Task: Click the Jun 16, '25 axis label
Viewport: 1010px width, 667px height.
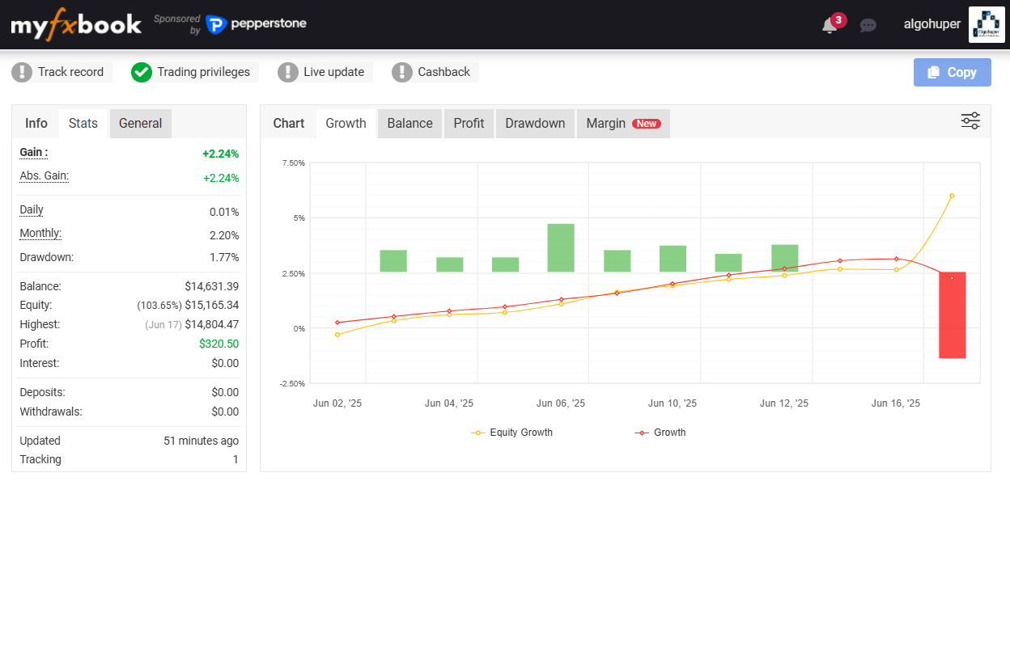Action: click(895, 403)
